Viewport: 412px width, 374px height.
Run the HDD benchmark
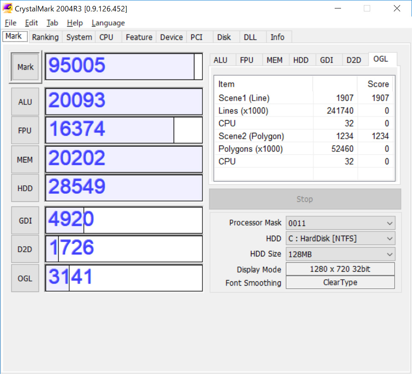click(x=25, y=188)
